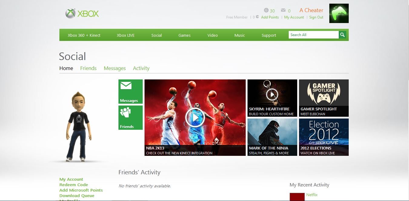Switch to the Messages tab
Viewport: 409px width, 201px height.
[x=115, y=68]
